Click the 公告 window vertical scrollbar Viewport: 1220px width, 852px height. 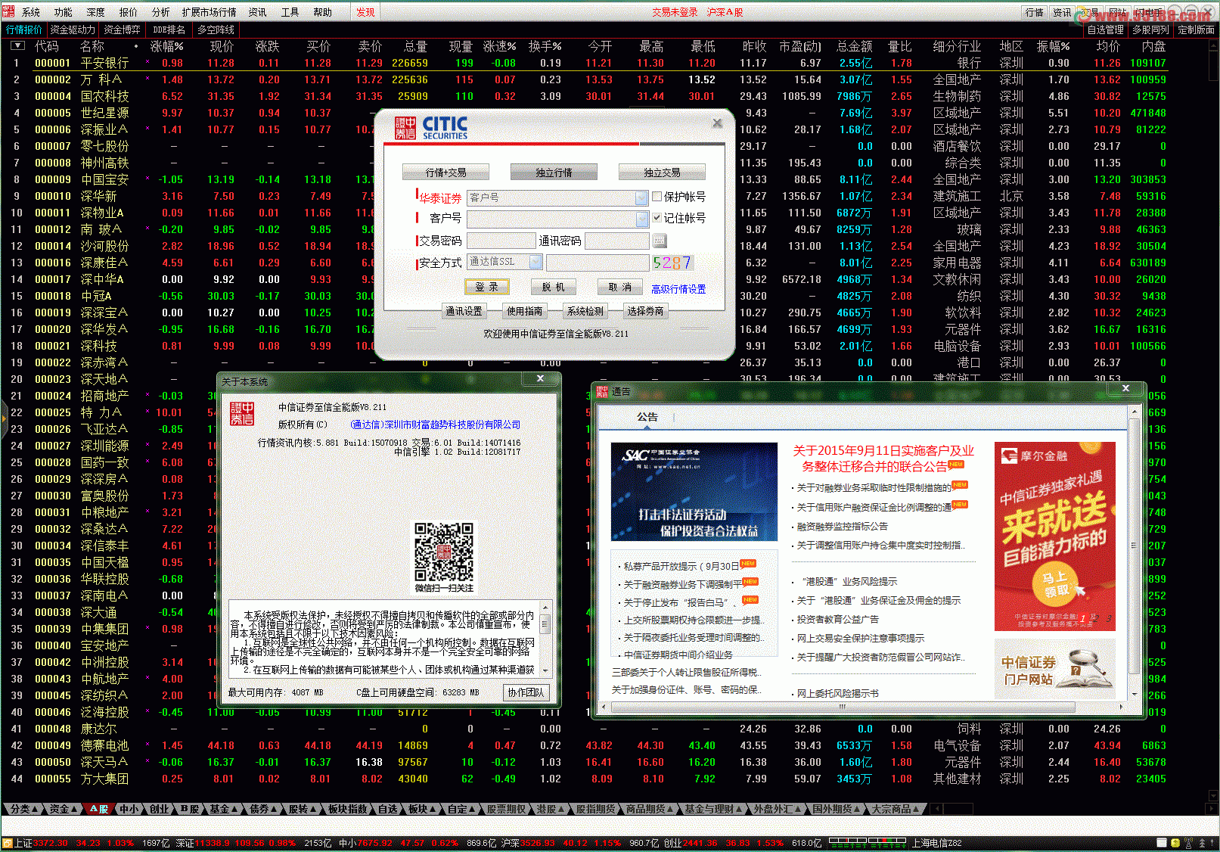[x=1134, y=553]
